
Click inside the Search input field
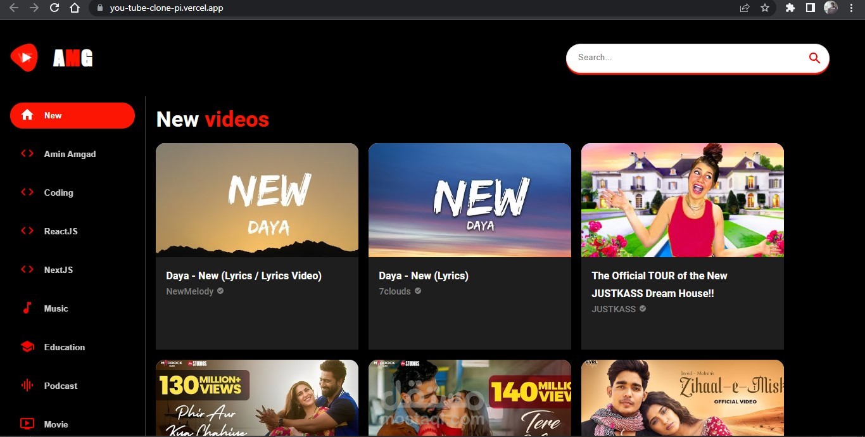coord(665,58)
